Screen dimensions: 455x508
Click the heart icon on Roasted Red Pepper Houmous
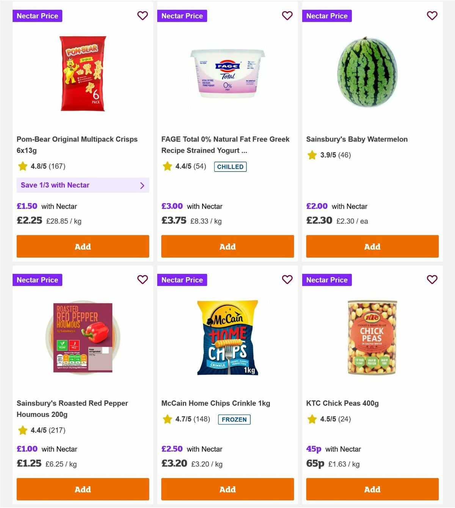[x=143, y=280]
